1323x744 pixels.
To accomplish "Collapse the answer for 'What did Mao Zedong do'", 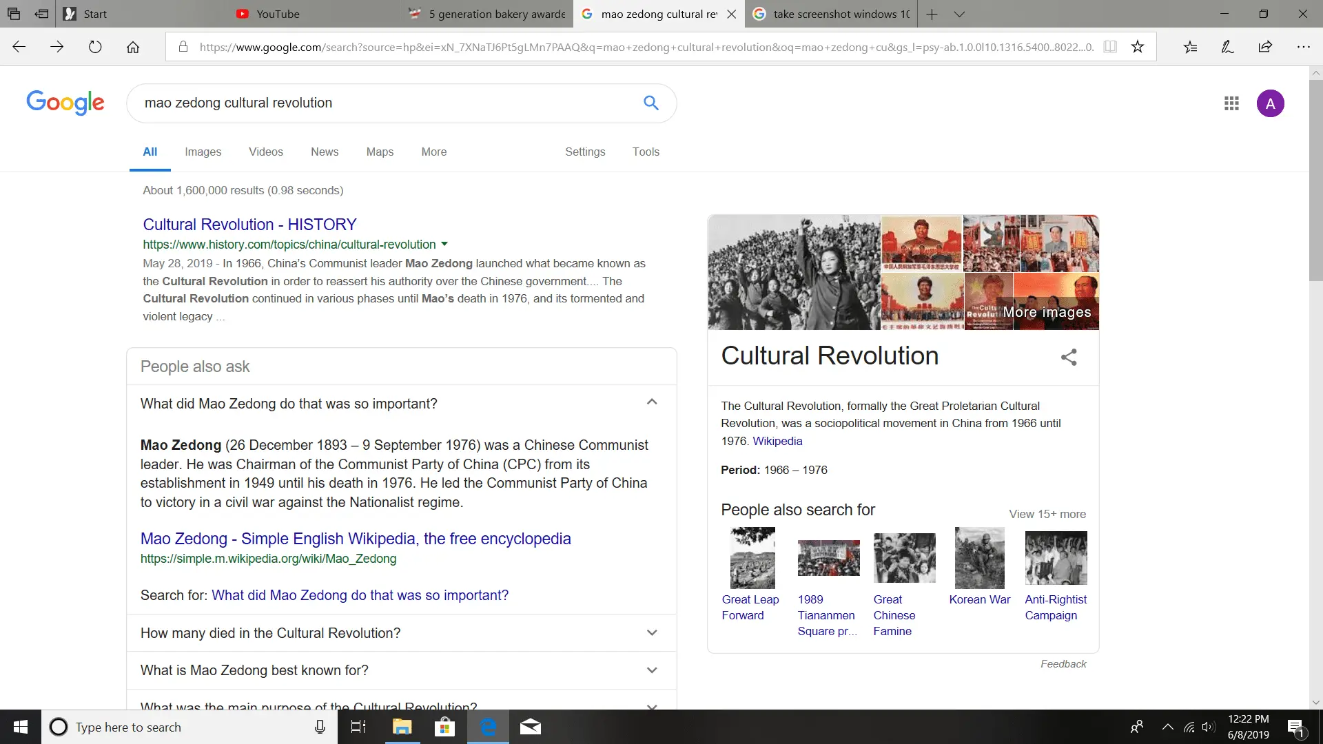I will click(651, 402).
